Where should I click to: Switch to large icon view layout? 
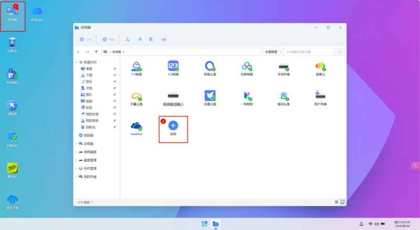coord(342,202)
